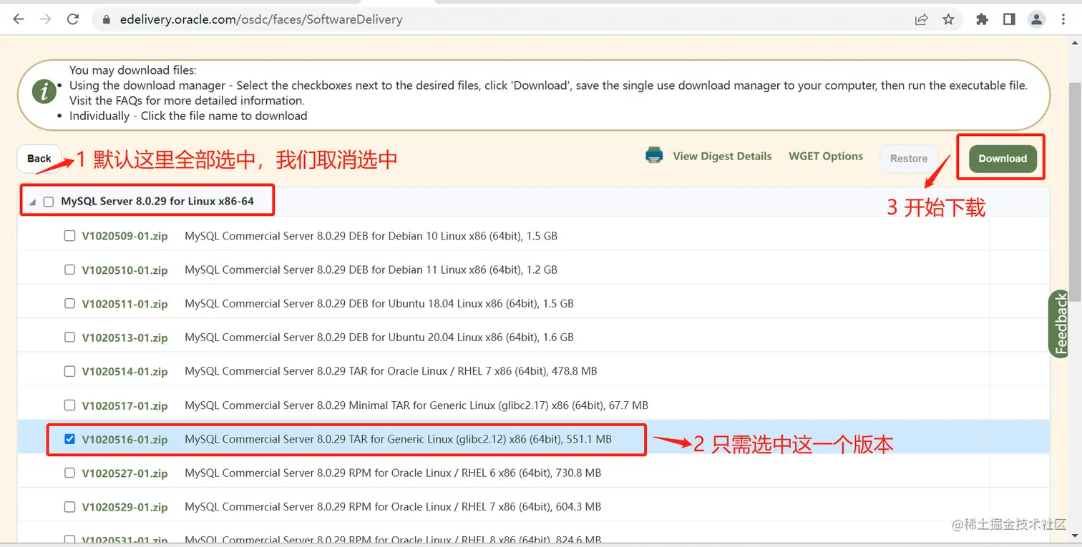Bookmark this page with the star icon
The width and height of the screenshot is (1082, 547).
tap(948, 20)
